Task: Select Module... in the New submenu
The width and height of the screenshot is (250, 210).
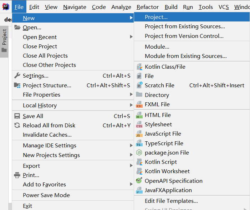Action: pyautogui.click(x=192, y=47)
